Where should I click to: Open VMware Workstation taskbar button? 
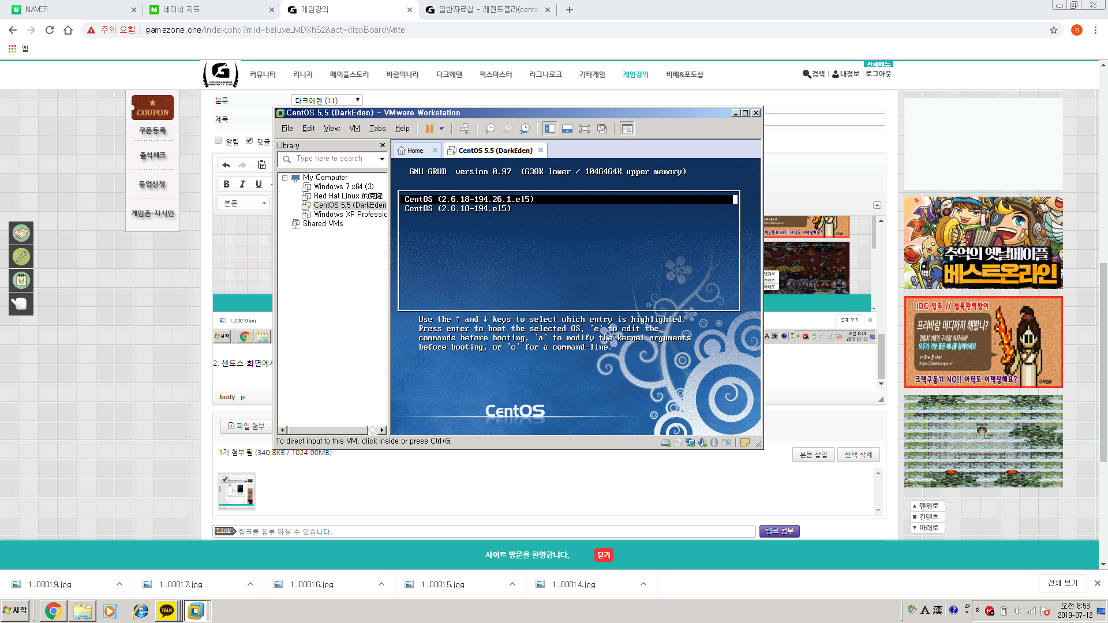196,611
